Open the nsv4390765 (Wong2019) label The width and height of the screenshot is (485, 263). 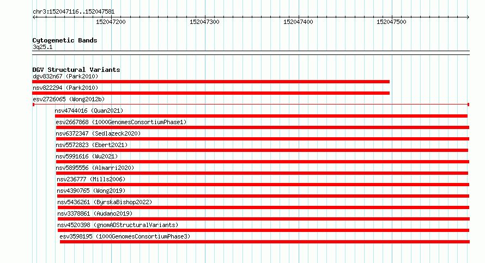91,191
